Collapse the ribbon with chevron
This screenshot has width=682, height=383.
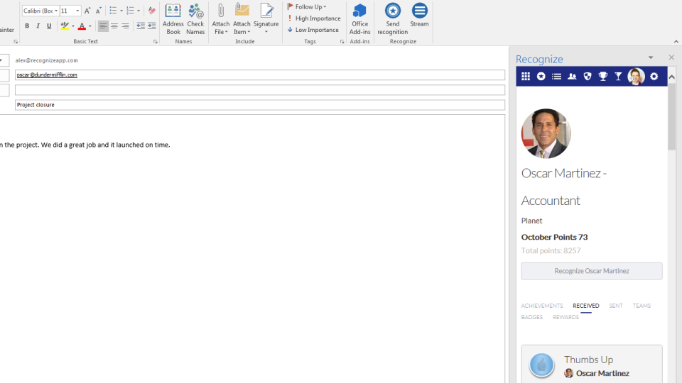point(676,42)
